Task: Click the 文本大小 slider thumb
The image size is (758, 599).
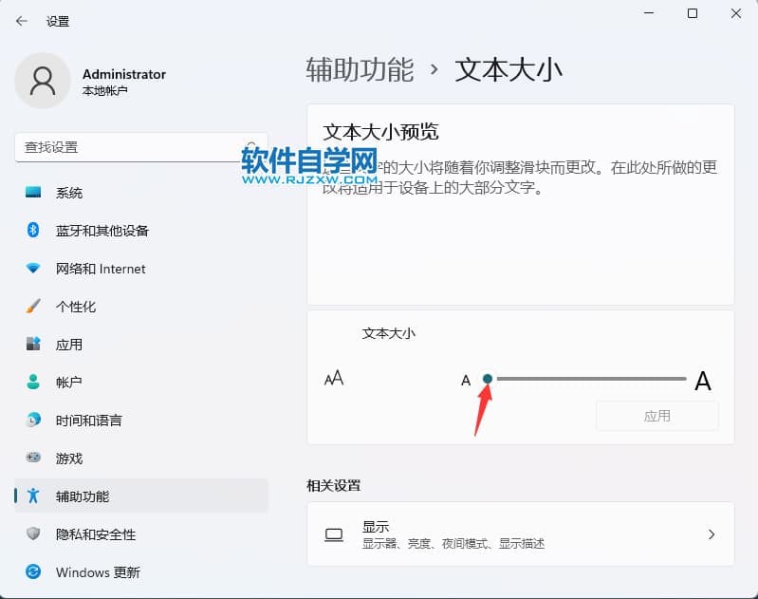Action: 488,379
